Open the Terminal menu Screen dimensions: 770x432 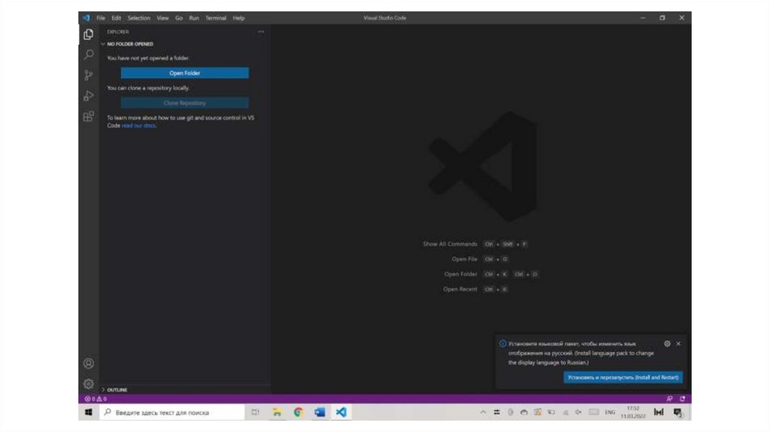tap(216, 18)
